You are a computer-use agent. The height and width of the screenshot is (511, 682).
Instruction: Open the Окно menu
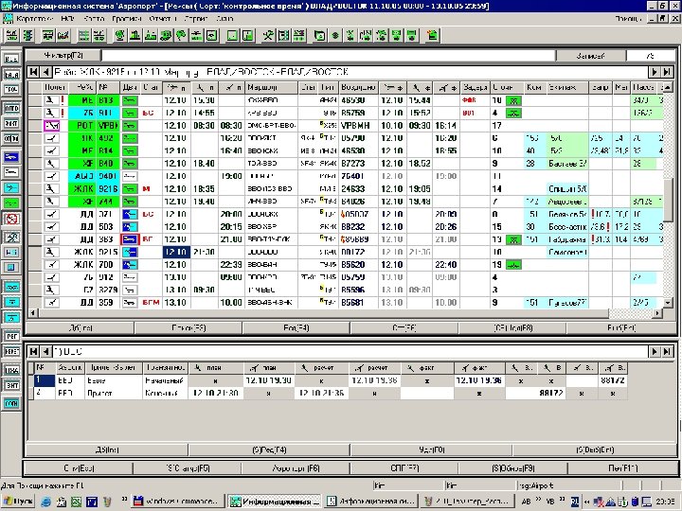coord(224,19)
